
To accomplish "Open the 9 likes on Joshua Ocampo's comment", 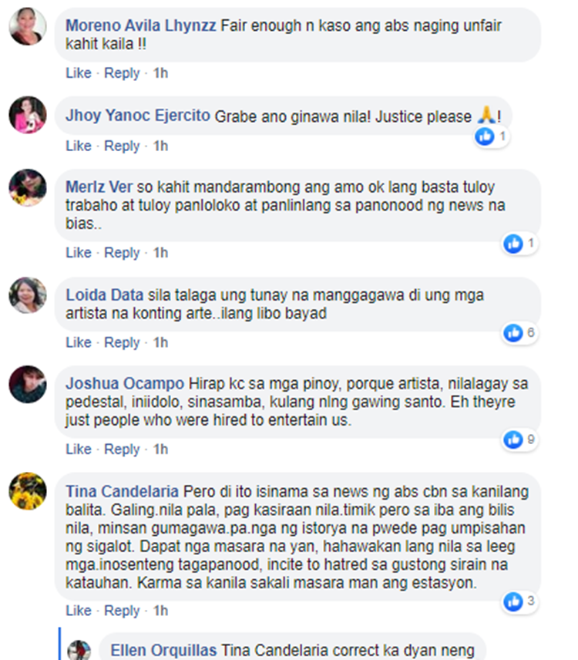I will click(x=520, y=439).
